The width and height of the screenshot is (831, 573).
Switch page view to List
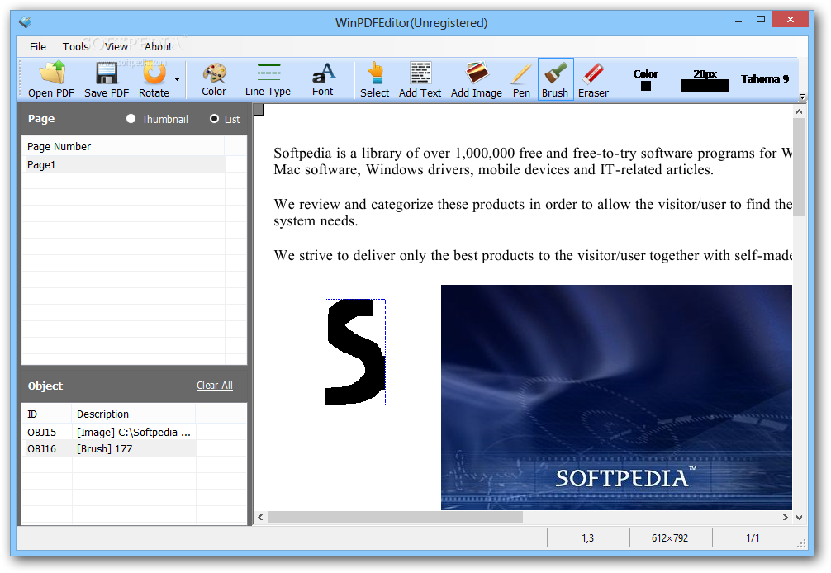click(226, 119)
